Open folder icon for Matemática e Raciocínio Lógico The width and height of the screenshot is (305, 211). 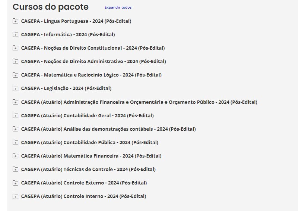(15, 75)
